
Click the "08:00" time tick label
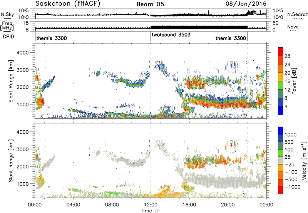112,205
